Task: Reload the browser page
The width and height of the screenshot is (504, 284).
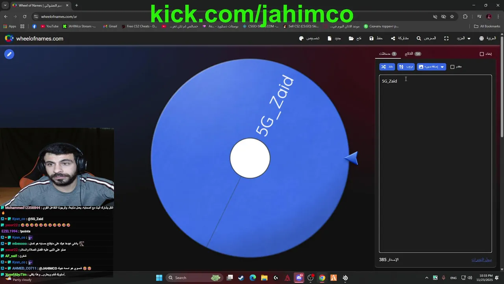Action: coord(24,17)
